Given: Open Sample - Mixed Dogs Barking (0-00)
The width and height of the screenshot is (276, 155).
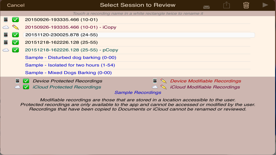Looking at the screenshot, I should click(x=68, y=72).
